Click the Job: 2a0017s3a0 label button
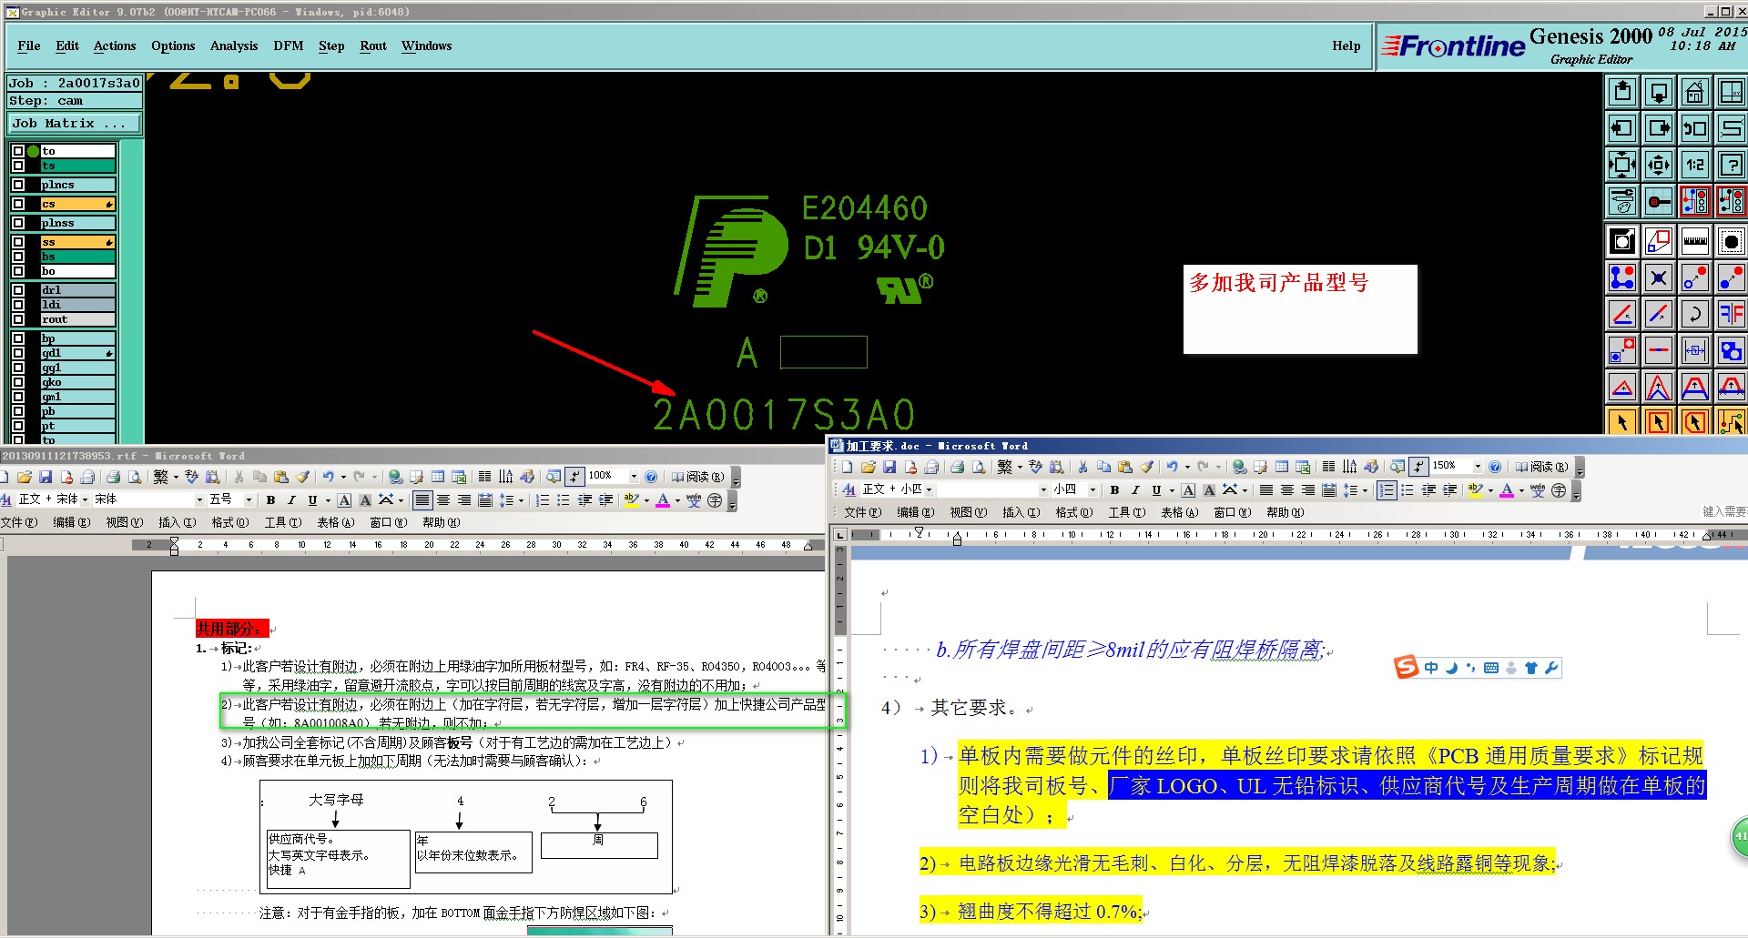Screen dimensions: 1748x938 coord(75,83)
